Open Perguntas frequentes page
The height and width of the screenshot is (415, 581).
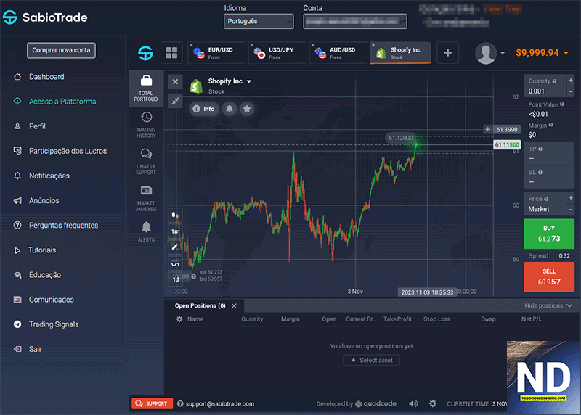click(x=63, y=225)
